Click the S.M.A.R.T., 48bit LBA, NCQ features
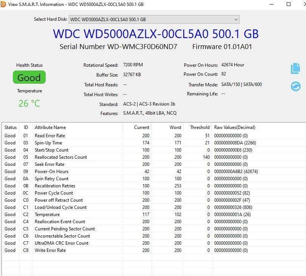This screenshot has height=276, width=306. [150, 113]
